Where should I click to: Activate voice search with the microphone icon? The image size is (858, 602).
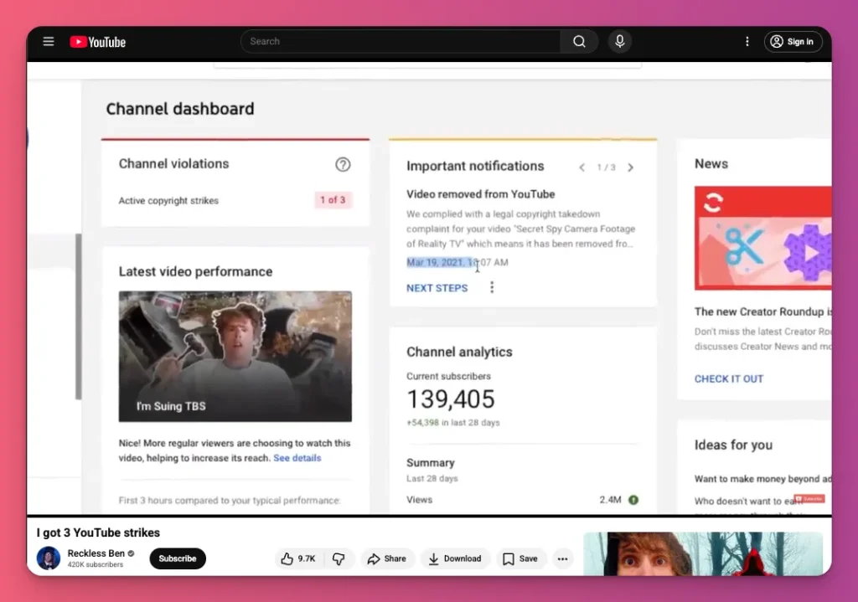pyautogui.click(x=619, y=41)
